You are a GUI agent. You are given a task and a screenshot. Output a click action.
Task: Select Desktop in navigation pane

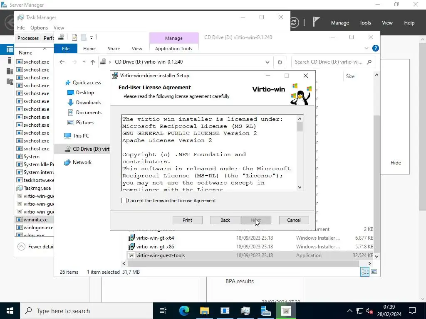point(80,93)
